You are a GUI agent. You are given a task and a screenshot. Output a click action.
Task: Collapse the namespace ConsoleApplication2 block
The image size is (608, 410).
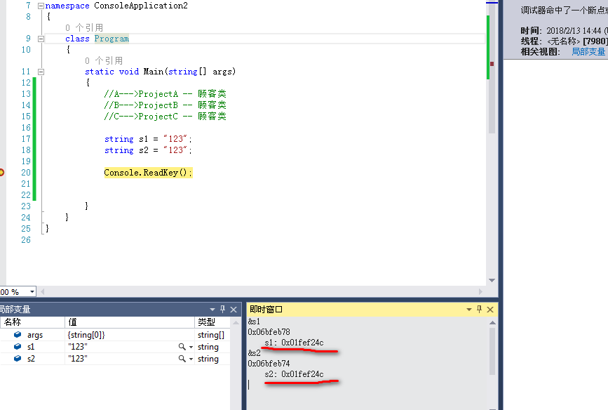point(41,6)
